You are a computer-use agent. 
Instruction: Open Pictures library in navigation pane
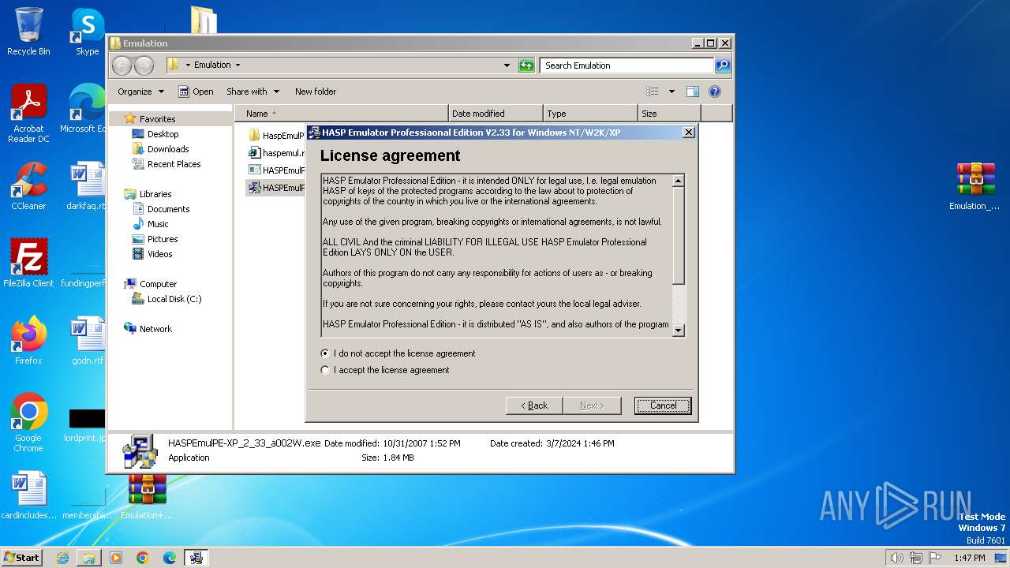(163, 239)
